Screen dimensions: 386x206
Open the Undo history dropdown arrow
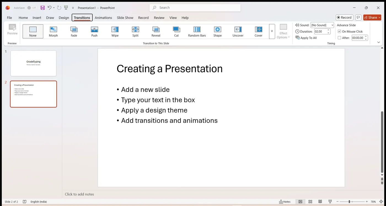coord(54,8)
